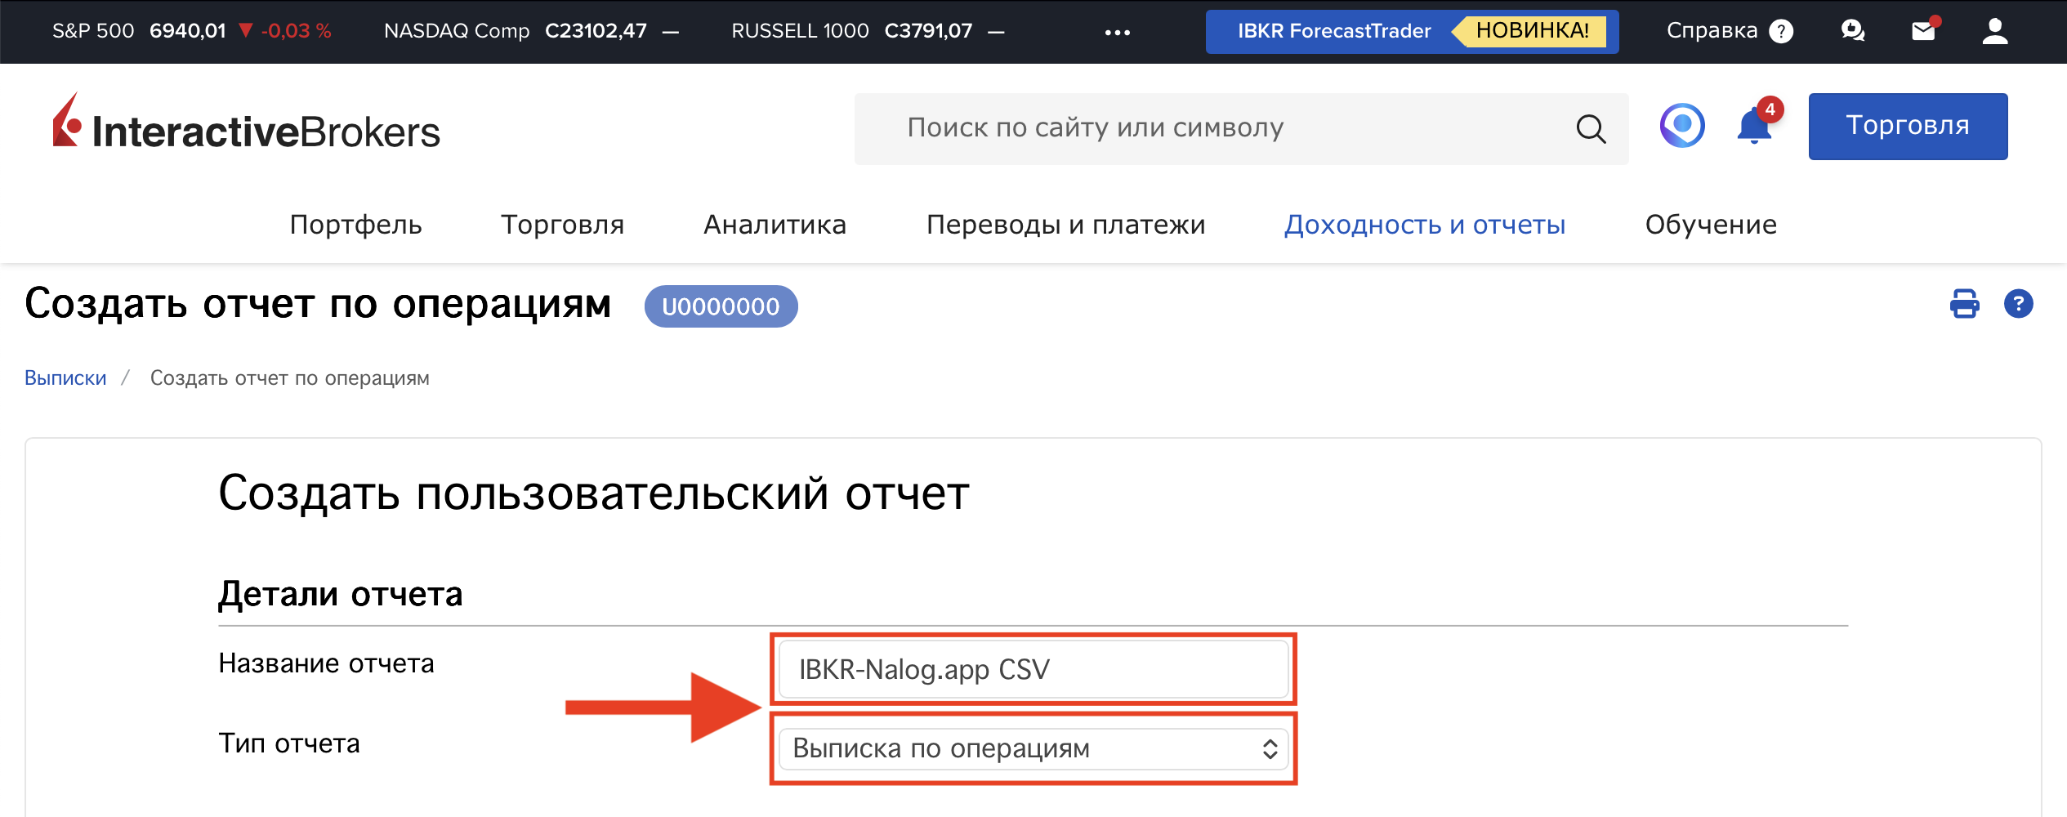The image size is (2067, 817).
Task: Click the notification bell icon
Action: tap(1754, 127)
